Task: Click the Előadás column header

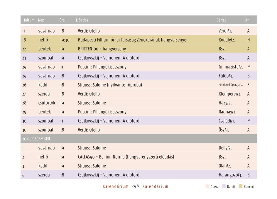Action: point(82,20)
